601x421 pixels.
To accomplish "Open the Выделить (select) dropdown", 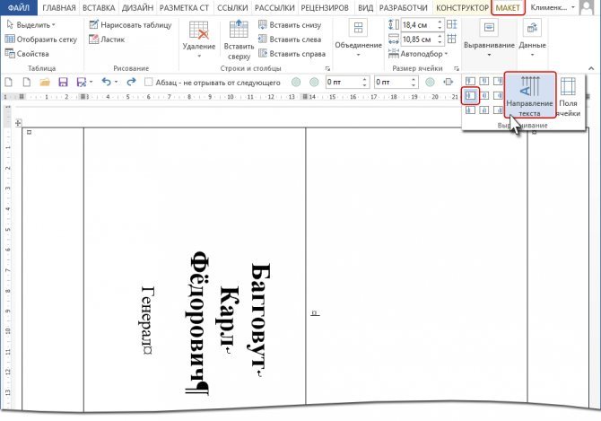I will (x=36, y=25).
